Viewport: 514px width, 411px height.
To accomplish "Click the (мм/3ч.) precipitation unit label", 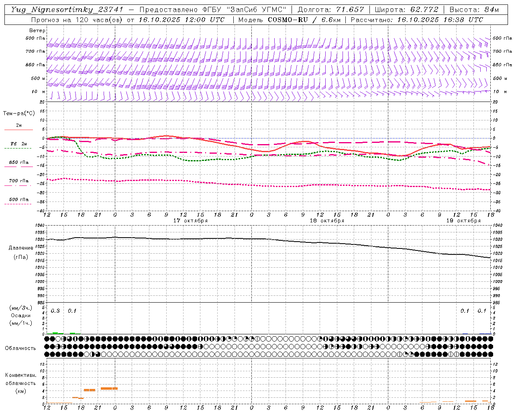I will tap(21, 308).
